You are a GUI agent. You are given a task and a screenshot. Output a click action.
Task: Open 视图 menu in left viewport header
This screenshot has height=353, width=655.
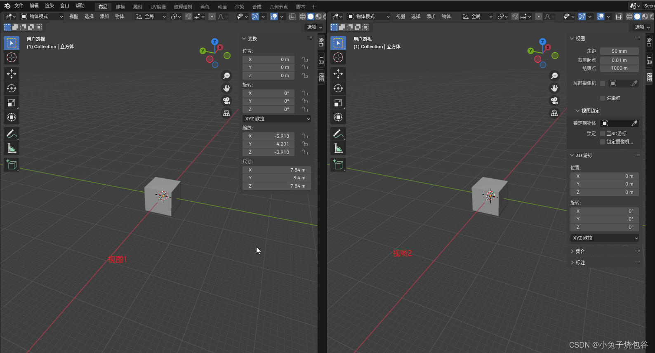tap(74, 16)
